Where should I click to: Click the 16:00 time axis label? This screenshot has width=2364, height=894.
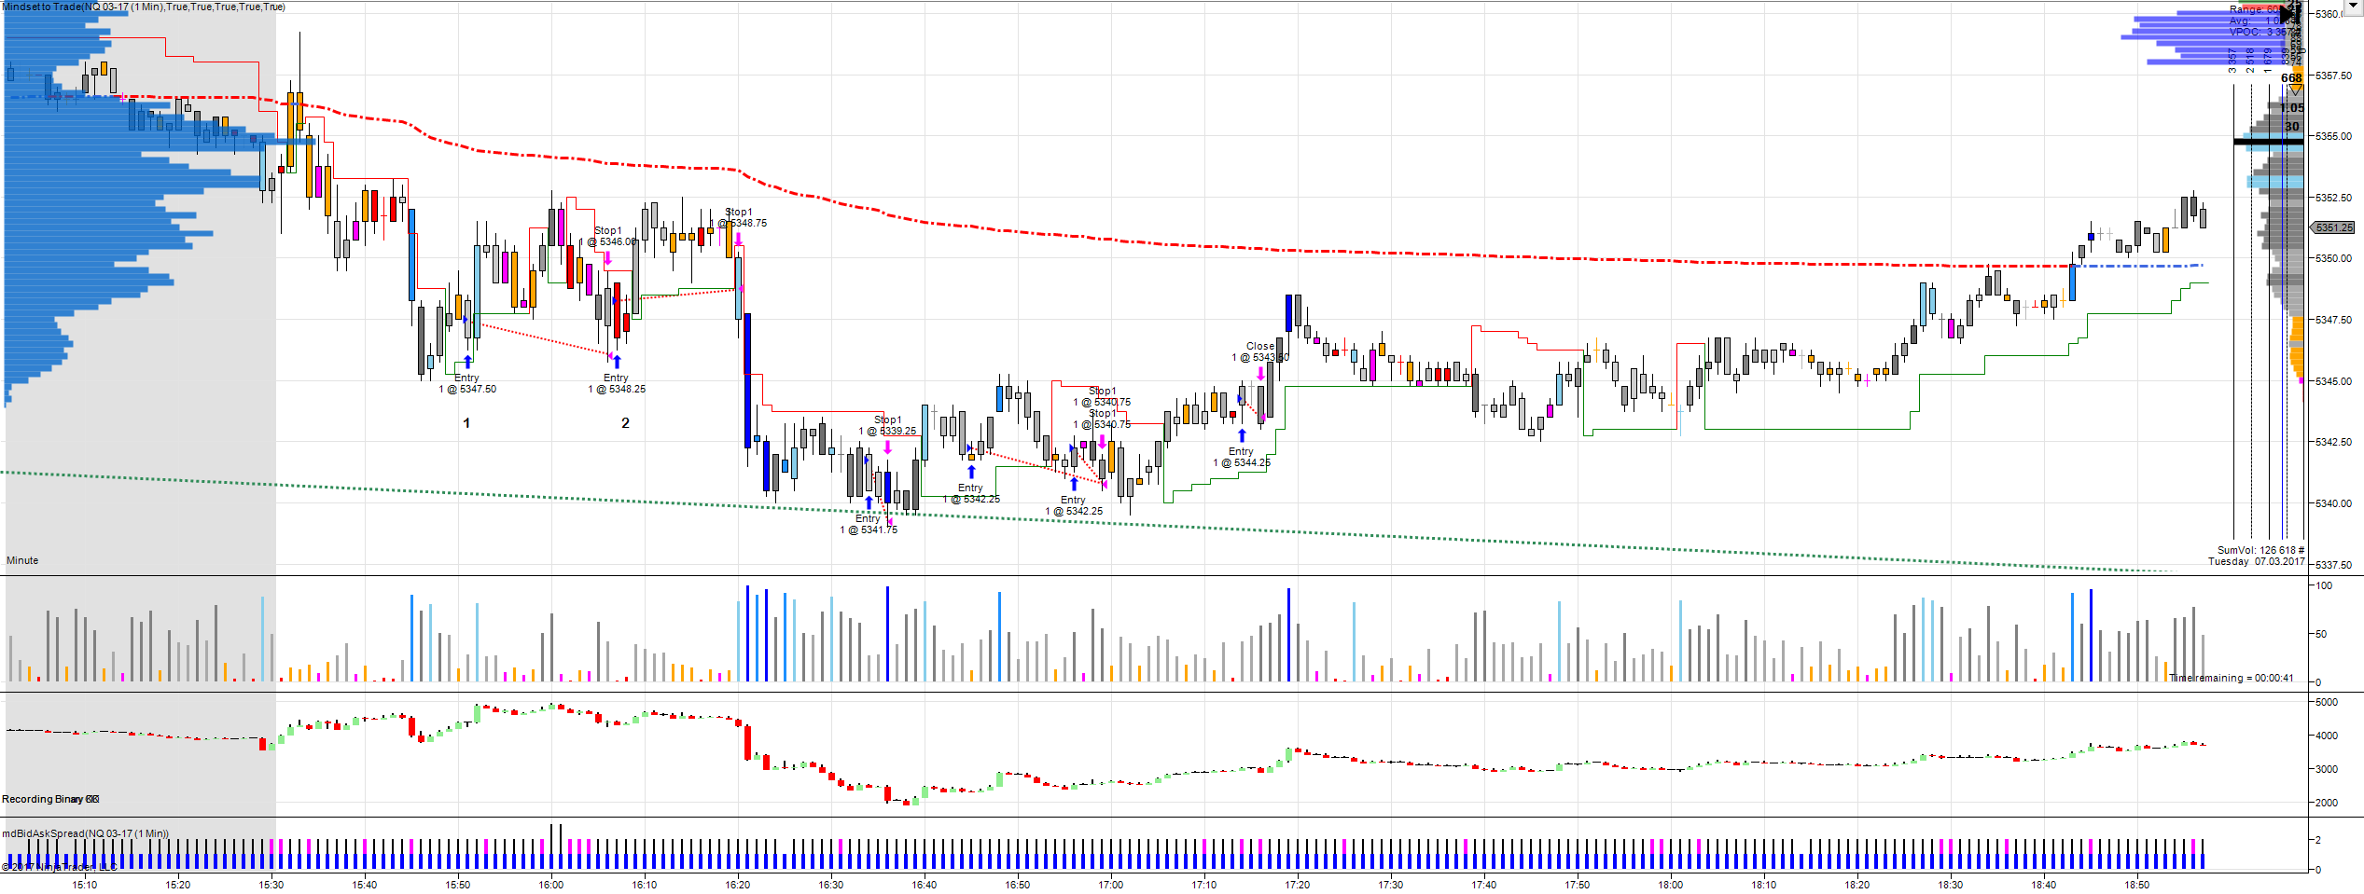551,885
